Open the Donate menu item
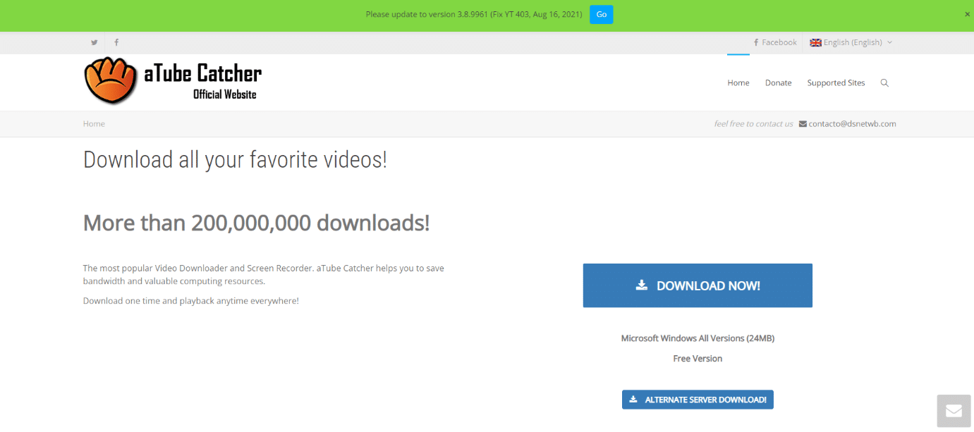This screenshot has height=432, width=974. [779, 83]
